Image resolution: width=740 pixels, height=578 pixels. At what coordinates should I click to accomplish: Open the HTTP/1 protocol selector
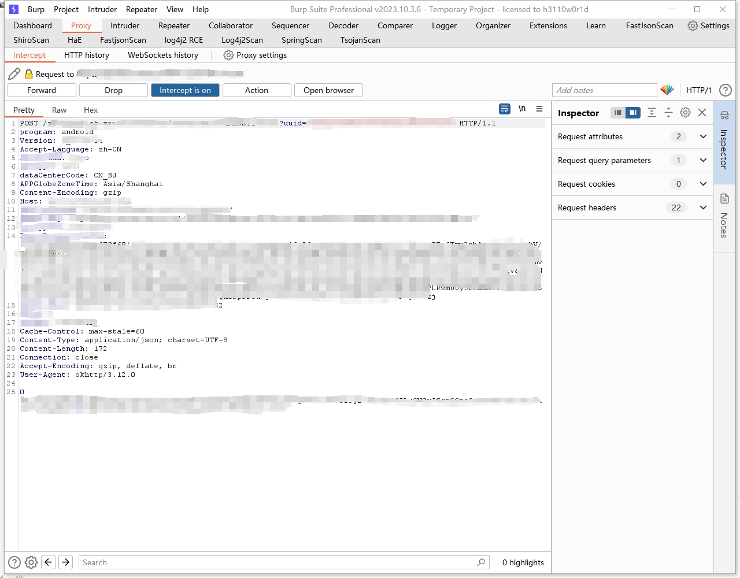pyautogui.click(x=699, y=90)
